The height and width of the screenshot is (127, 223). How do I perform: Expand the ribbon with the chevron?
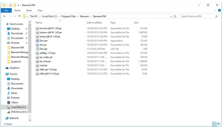[215, 10]
